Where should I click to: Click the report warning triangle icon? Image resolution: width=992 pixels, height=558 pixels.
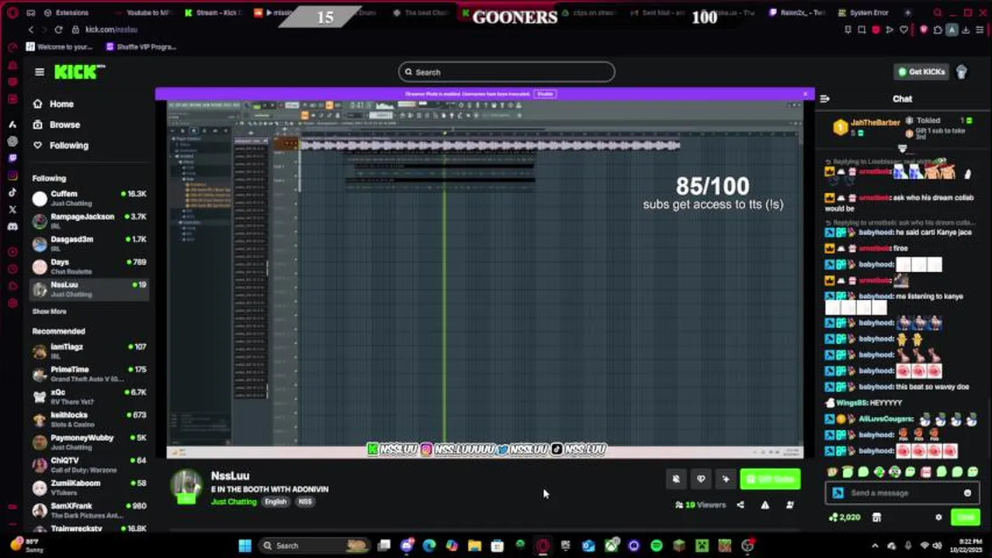[x=765, y=505]
